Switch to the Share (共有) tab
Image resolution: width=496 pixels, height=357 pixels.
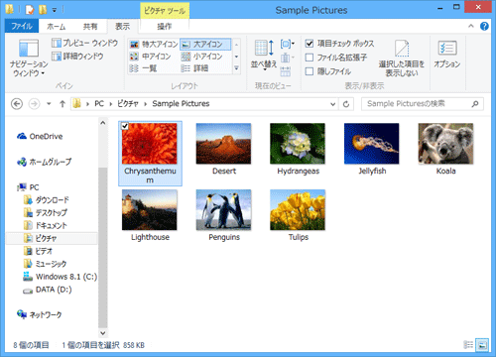(90, 27)
